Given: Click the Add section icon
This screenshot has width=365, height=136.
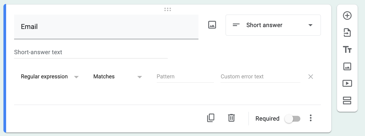Looking at the screenshot, I should point(347,100).
